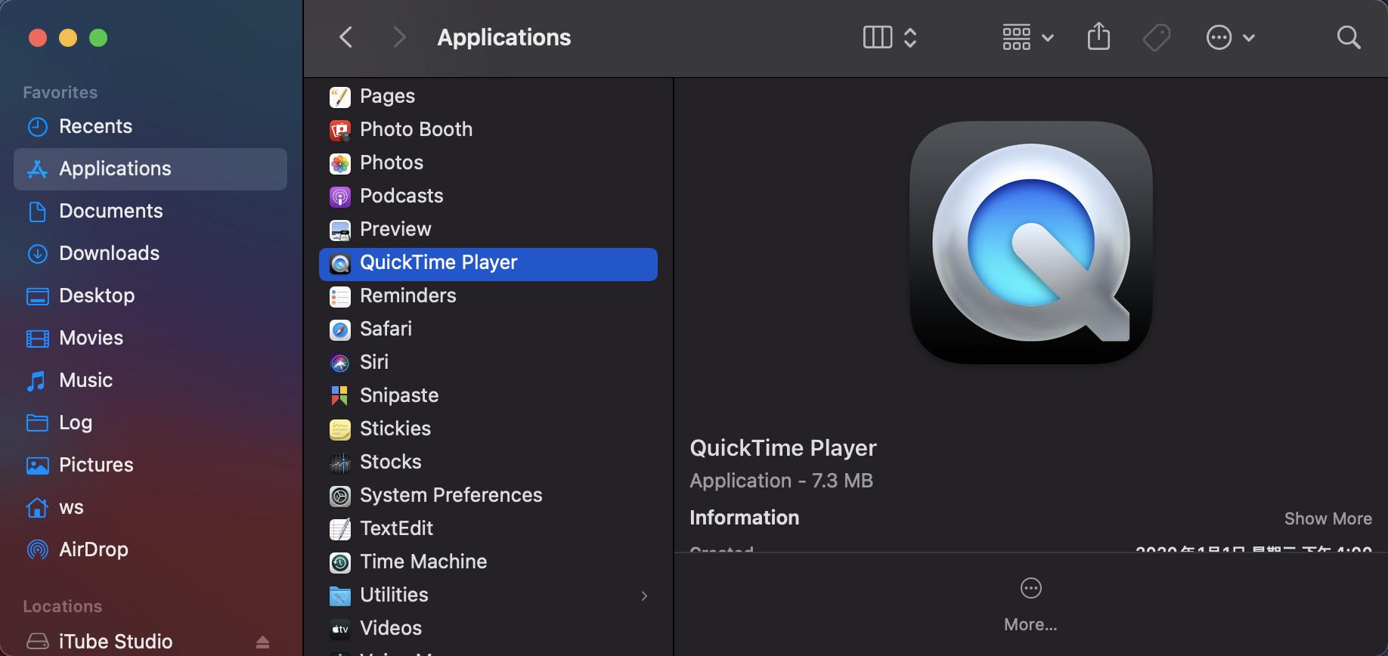Click the QuickTime Player name in preview
This screenshot has width=1388, height=656.
783,447
